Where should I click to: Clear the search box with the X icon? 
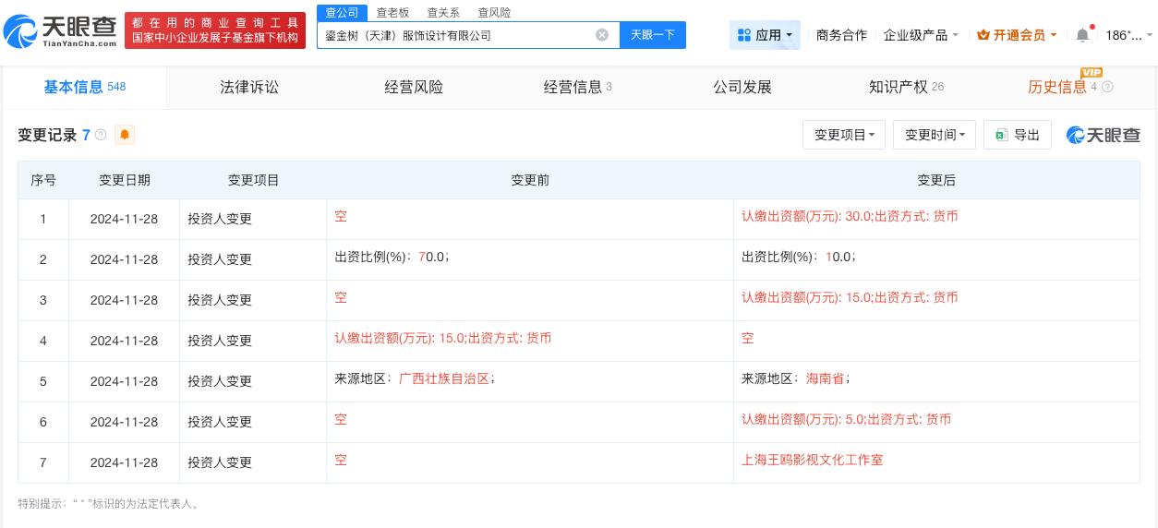tap(602, 35)
